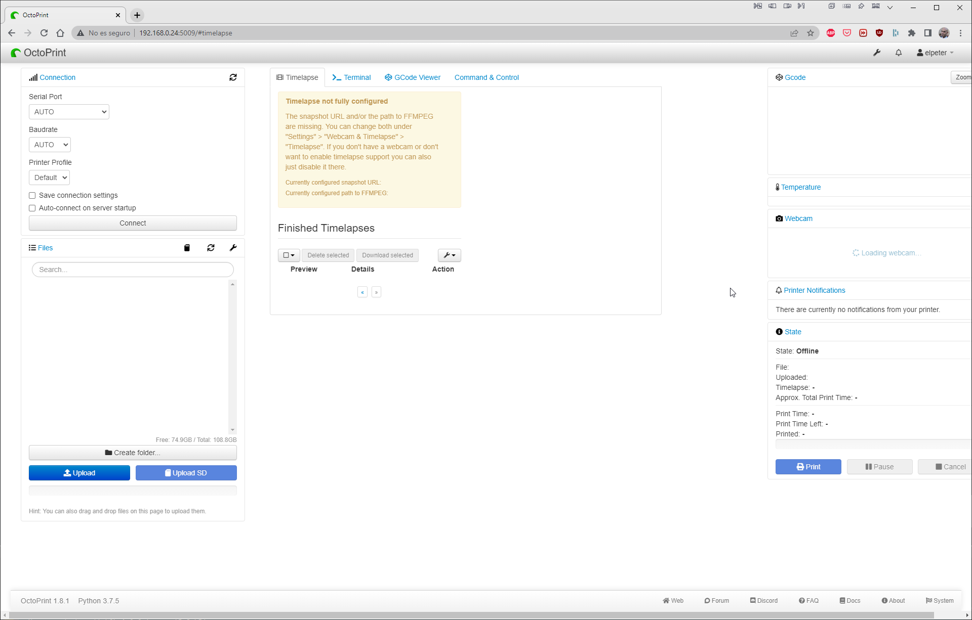Click the OctoPrint logo in the navbar

(x=38, y=52)
